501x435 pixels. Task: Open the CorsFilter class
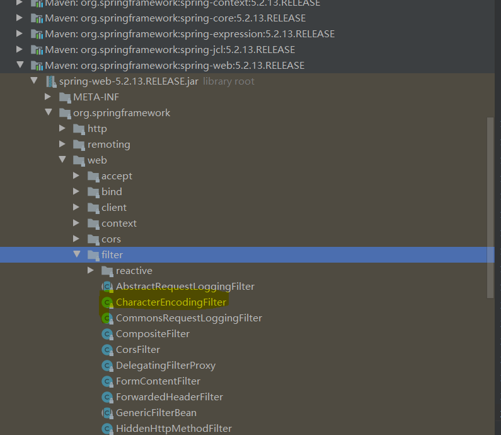[138, 350]
